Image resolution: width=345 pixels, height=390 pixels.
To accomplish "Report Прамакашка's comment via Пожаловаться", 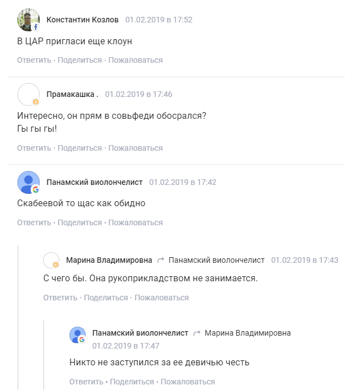I will coord(136,148).
